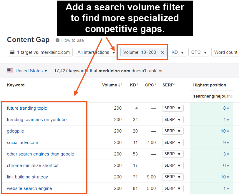Remove the Volume: 10–200 filter
239x194 pixels.
click(x=162, y=52)
